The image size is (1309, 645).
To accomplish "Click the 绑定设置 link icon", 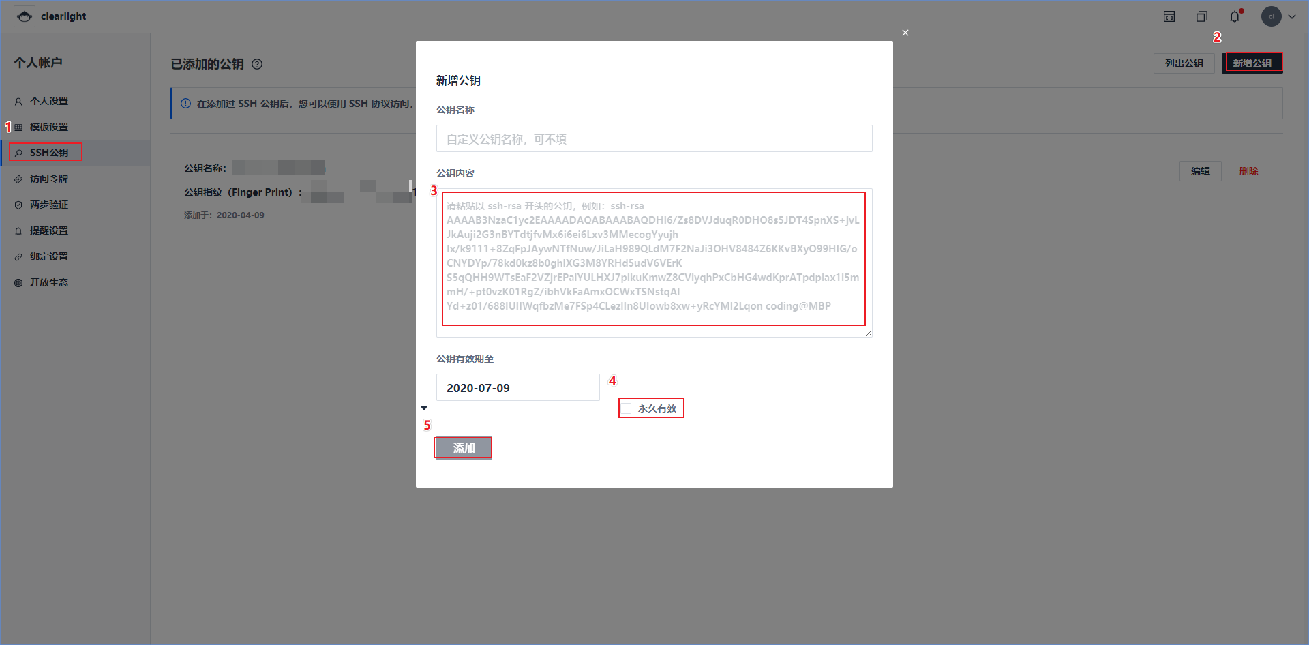I will pyautogui.click(x=18, y=256).
